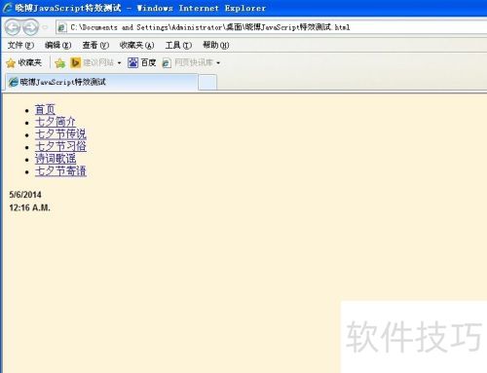Click the browser Back arrow button

[14, 27]
